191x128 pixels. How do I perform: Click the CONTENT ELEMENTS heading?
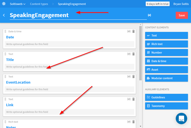coord(157,27)
